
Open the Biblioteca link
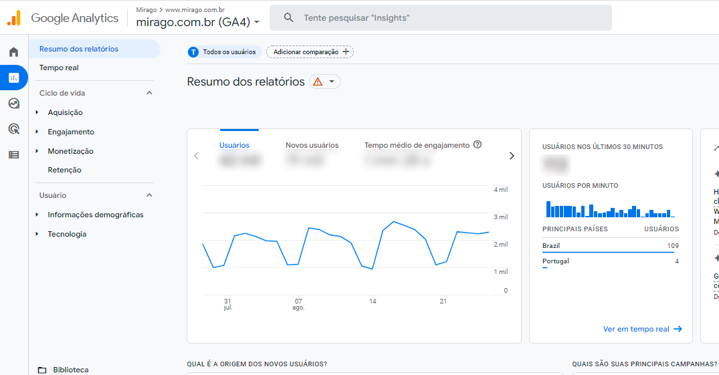(71, 370)
